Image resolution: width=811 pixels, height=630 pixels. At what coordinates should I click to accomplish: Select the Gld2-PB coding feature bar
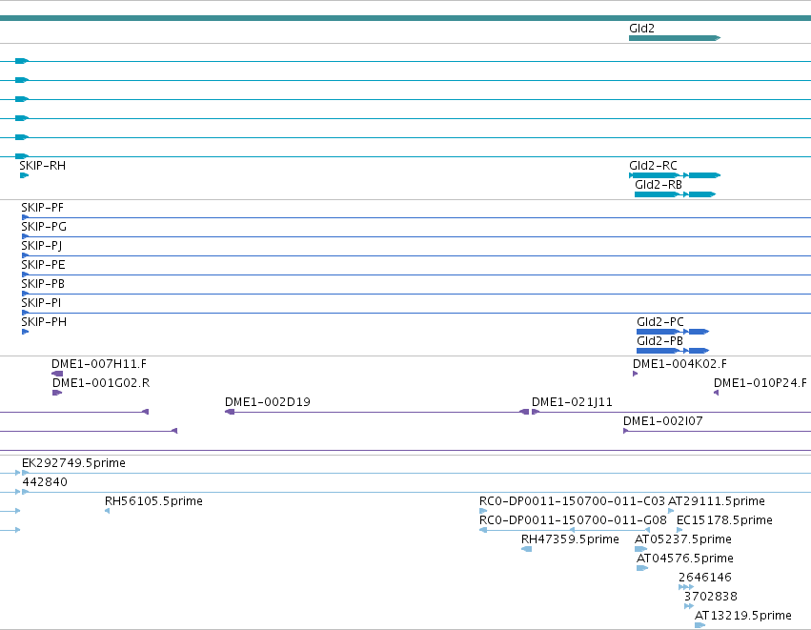point(673,351)
